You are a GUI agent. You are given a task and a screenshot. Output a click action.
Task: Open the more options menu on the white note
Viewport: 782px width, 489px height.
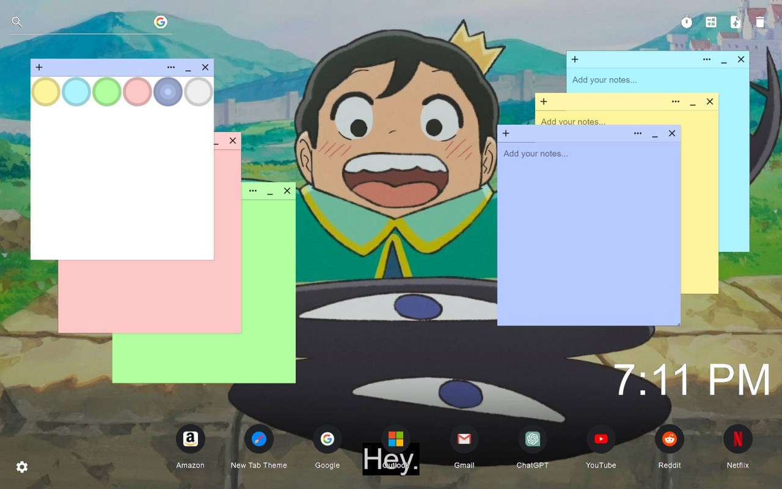pyautogui.click(x=171, y=67)
